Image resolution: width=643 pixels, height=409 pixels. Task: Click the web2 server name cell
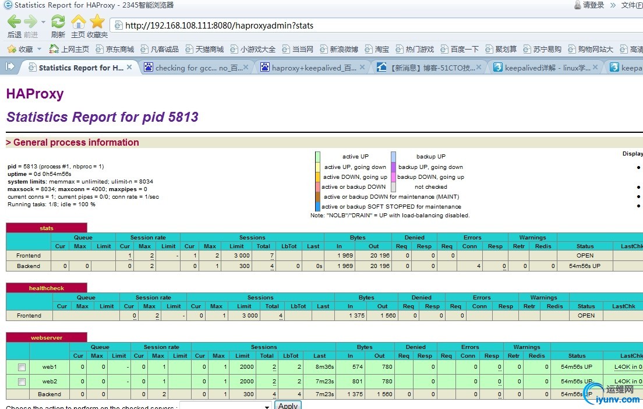tap(49, 382)
